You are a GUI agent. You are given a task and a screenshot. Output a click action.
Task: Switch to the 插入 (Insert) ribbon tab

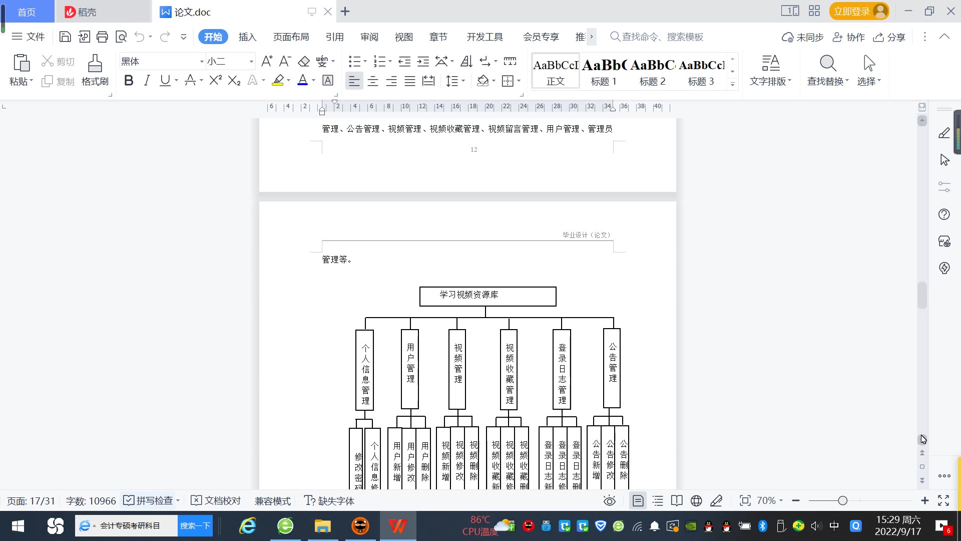click(247, 37)
